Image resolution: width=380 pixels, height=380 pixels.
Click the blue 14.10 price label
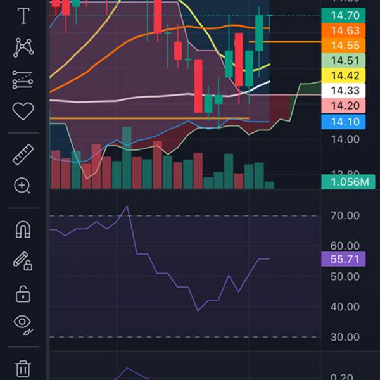(343, 122)
